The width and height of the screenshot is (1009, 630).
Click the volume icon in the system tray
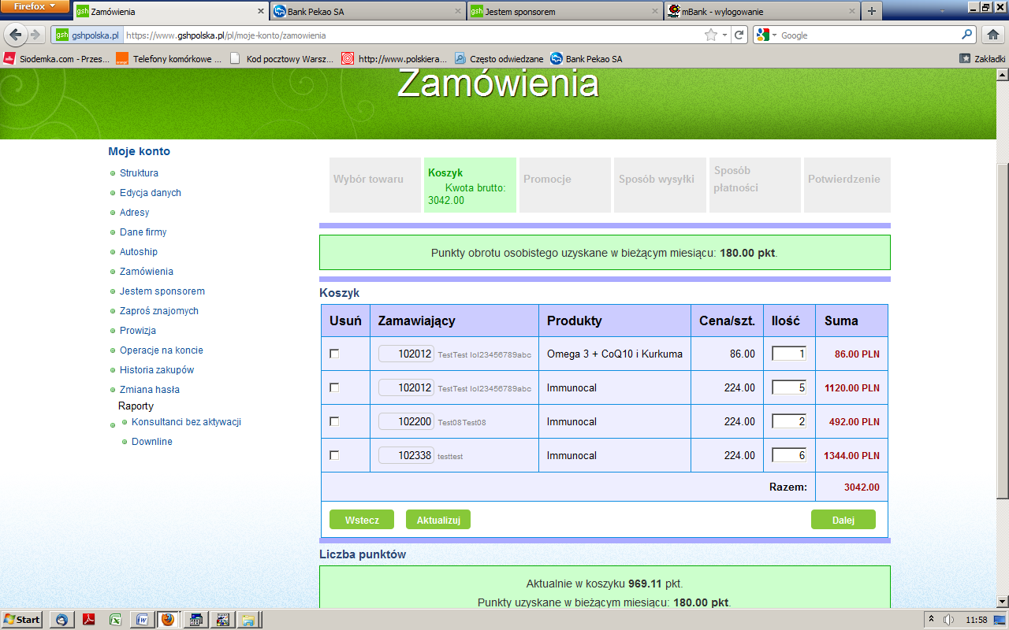[x=949, y=620]
